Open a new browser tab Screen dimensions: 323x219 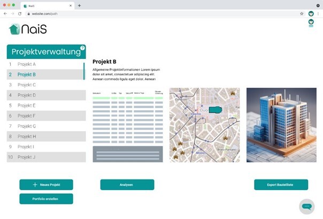[x=80, y=5]
